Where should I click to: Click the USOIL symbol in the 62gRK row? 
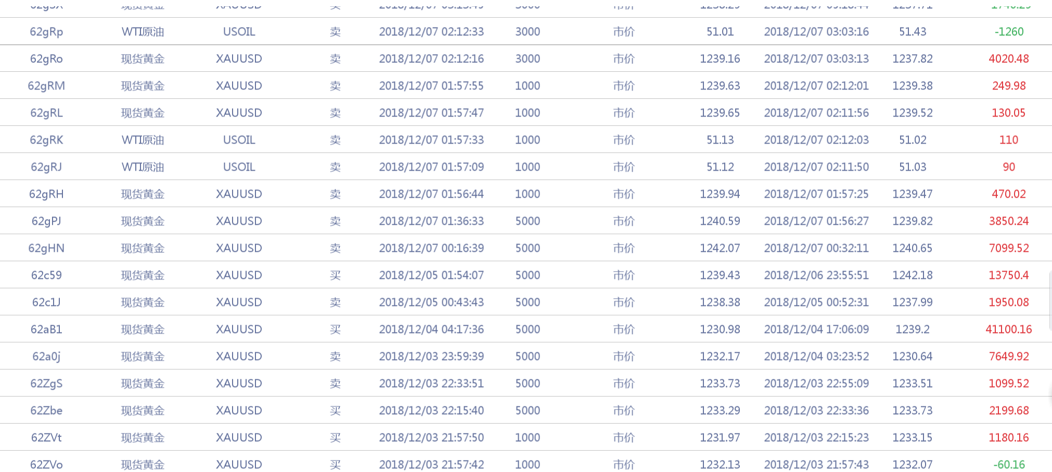click(239, 140)
